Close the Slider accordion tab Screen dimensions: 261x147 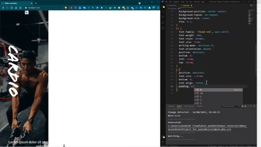pos(31,3)
